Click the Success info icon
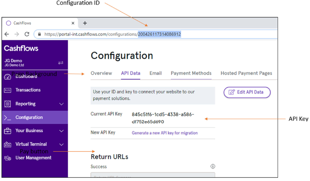 213,166
